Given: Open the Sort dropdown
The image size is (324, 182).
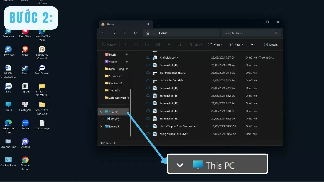Looking at the screenshot, I should (x=196, y=44).
